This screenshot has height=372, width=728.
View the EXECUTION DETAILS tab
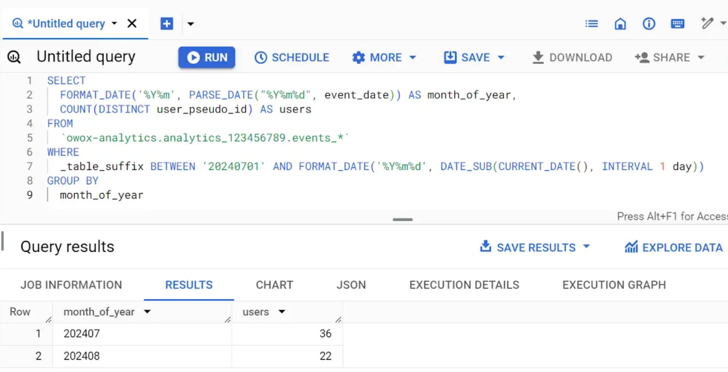(464, 285)
